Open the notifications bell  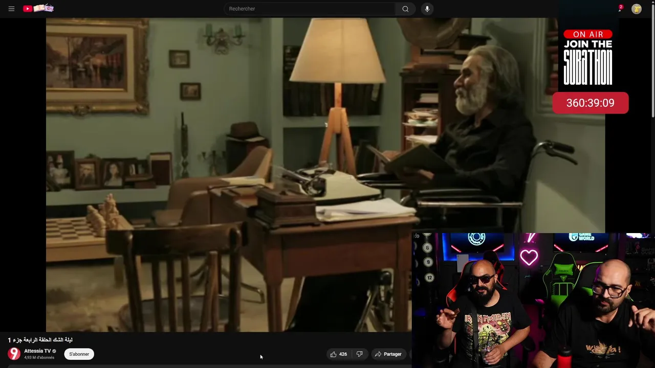pos(620,9)
